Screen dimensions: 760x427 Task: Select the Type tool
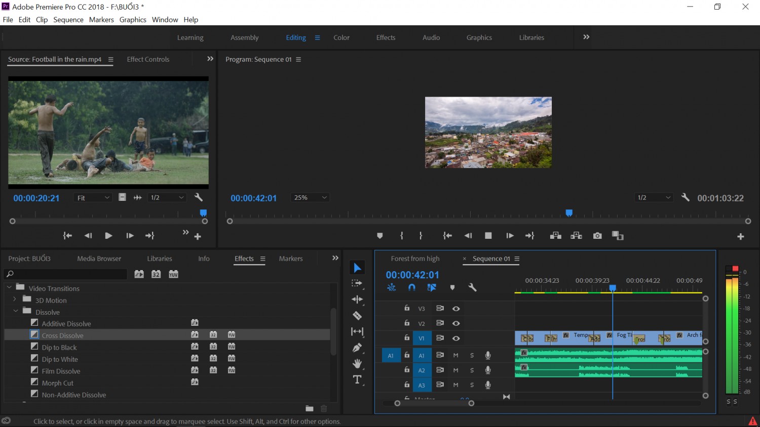pos(357,379)
